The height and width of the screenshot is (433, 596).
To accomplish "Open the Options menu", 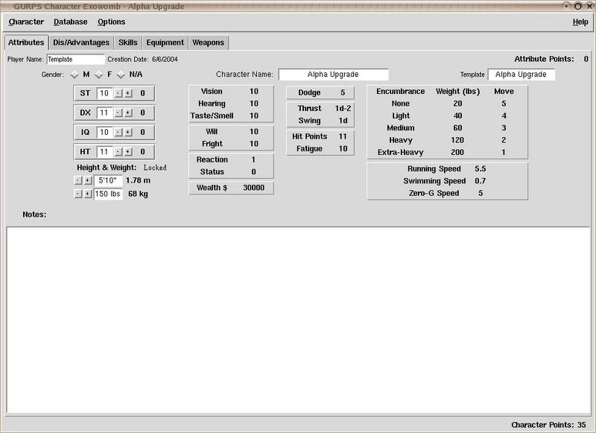I will pos(111,22).
